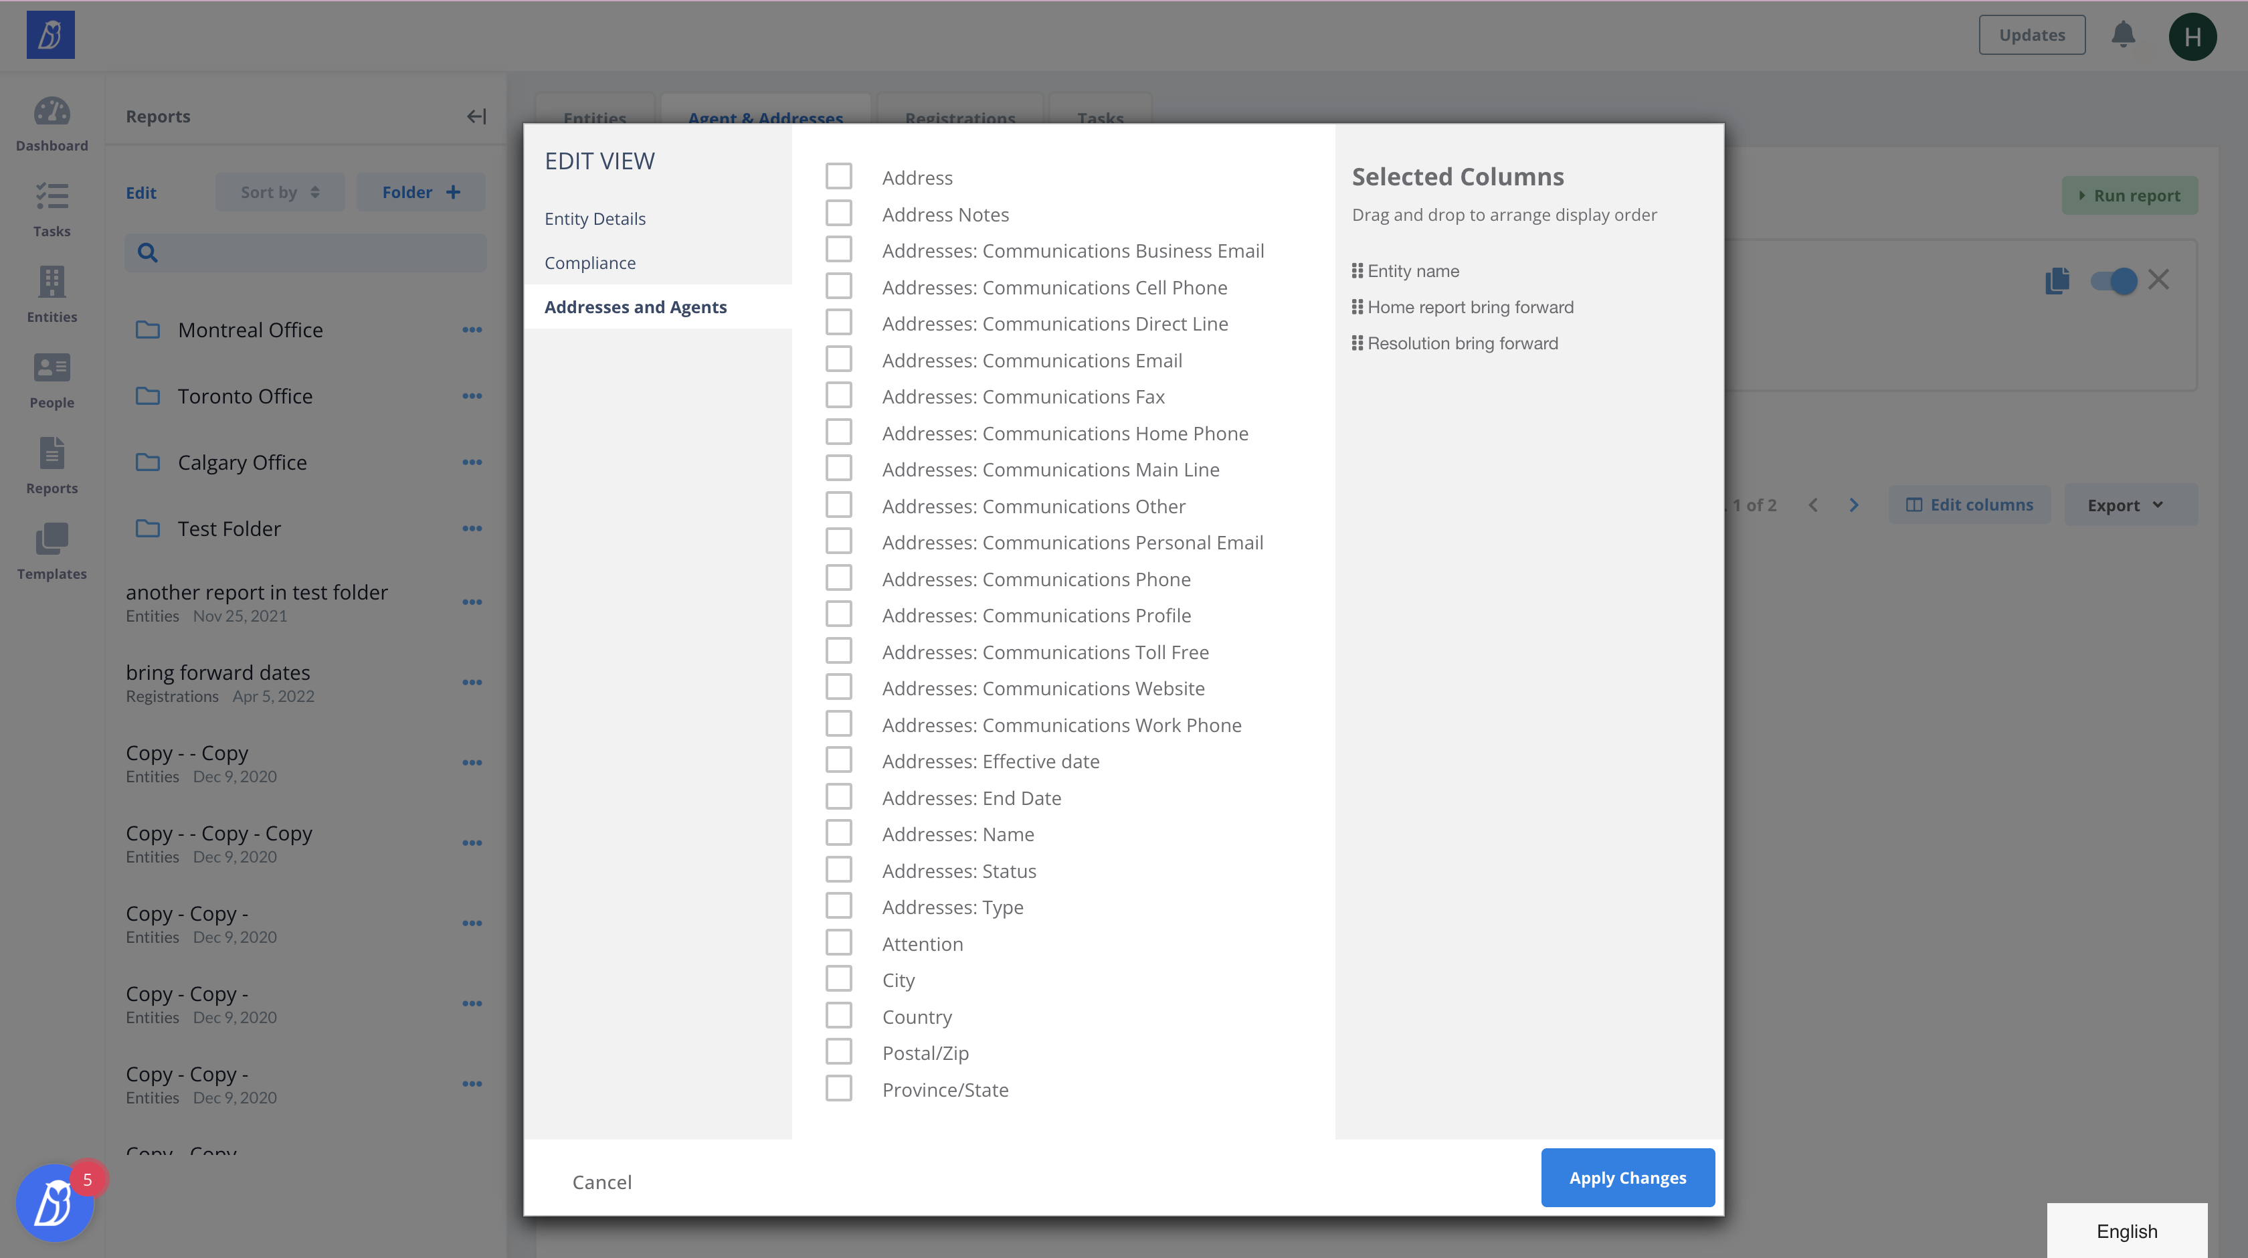2248x1258 pixels.
Task: Tick the Postal/Zip checkbox
Action: [x=838, y=1052]
